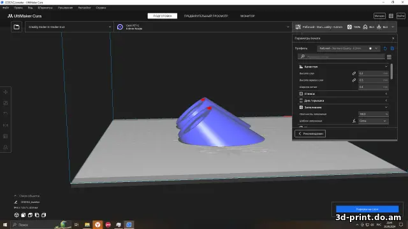Screen dimensions: 408x229
Task: Open Windows Start menu
Action: click(4, 225)
